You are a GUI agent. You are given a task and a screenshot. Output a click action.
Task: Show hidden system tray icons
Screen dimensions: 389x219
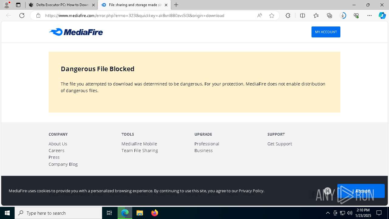click(x=328, y=213)
